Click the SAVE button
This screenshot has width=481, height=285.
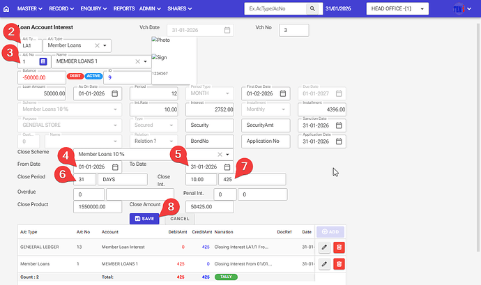tap(146, 218)
